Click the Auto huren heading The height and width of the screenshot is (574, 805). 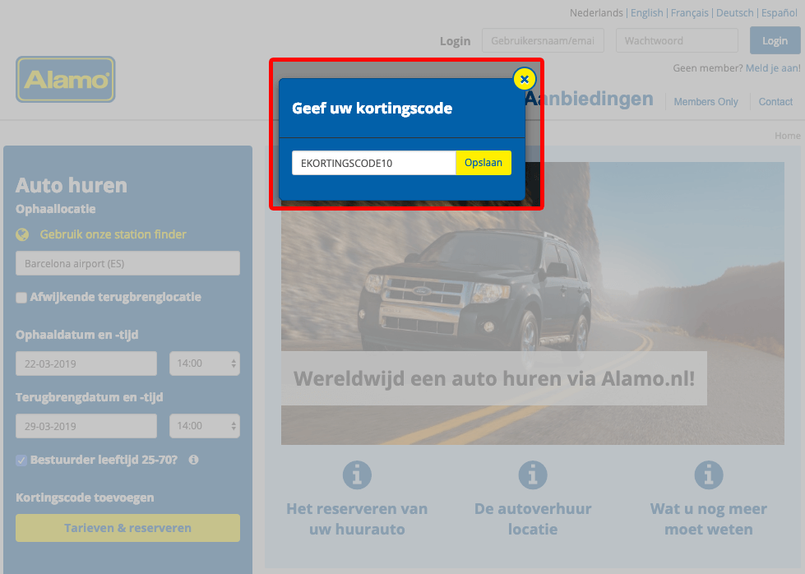coord(72,185)
